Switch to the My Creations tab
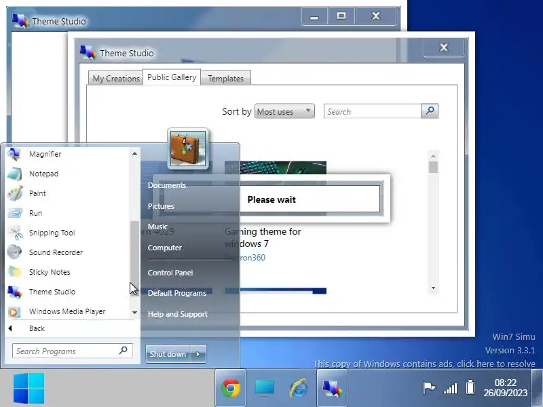543x407 pixels. (x=115, y=79)
